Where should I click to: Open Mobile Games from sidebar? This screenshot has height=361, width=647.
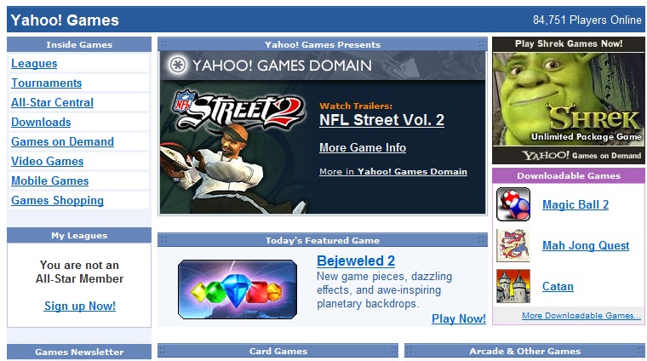49,181
